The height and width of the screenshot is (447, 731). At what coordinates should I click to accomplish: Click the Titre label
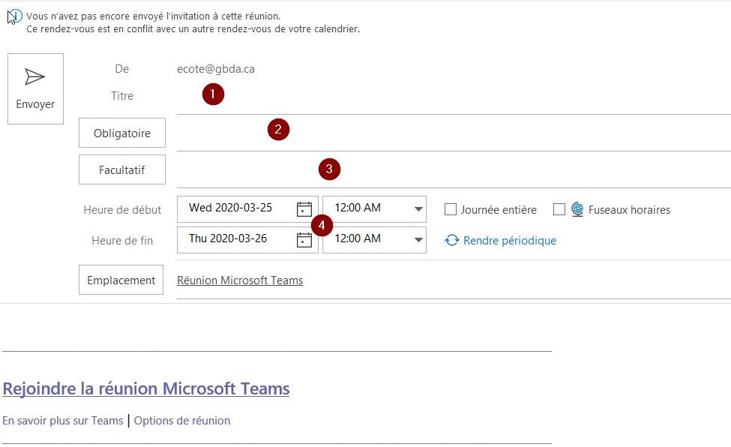point(122,96)
